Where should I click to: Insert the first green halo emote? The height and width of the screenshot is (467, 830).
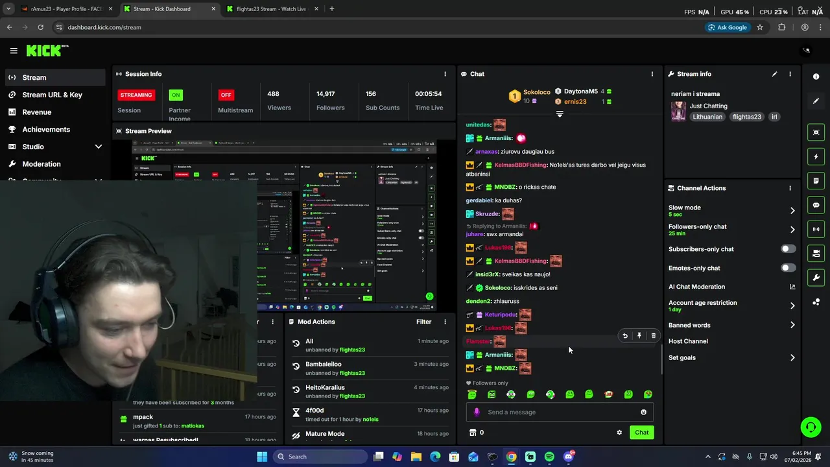tap(472, 394)
